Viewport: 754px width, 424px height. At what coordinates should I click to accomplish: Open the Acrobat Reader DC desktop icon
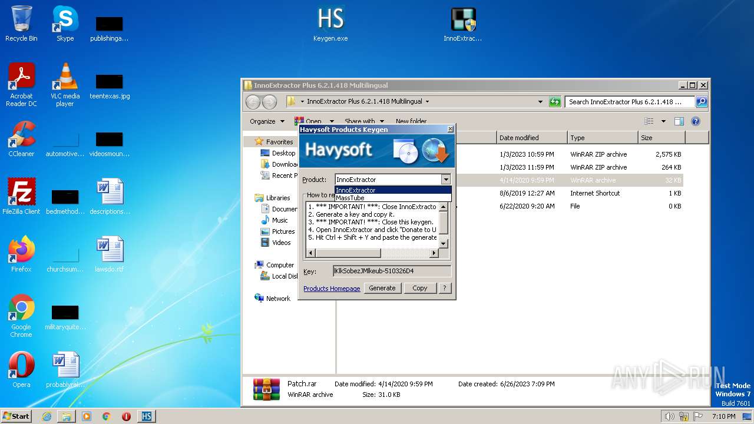[21, 85]
